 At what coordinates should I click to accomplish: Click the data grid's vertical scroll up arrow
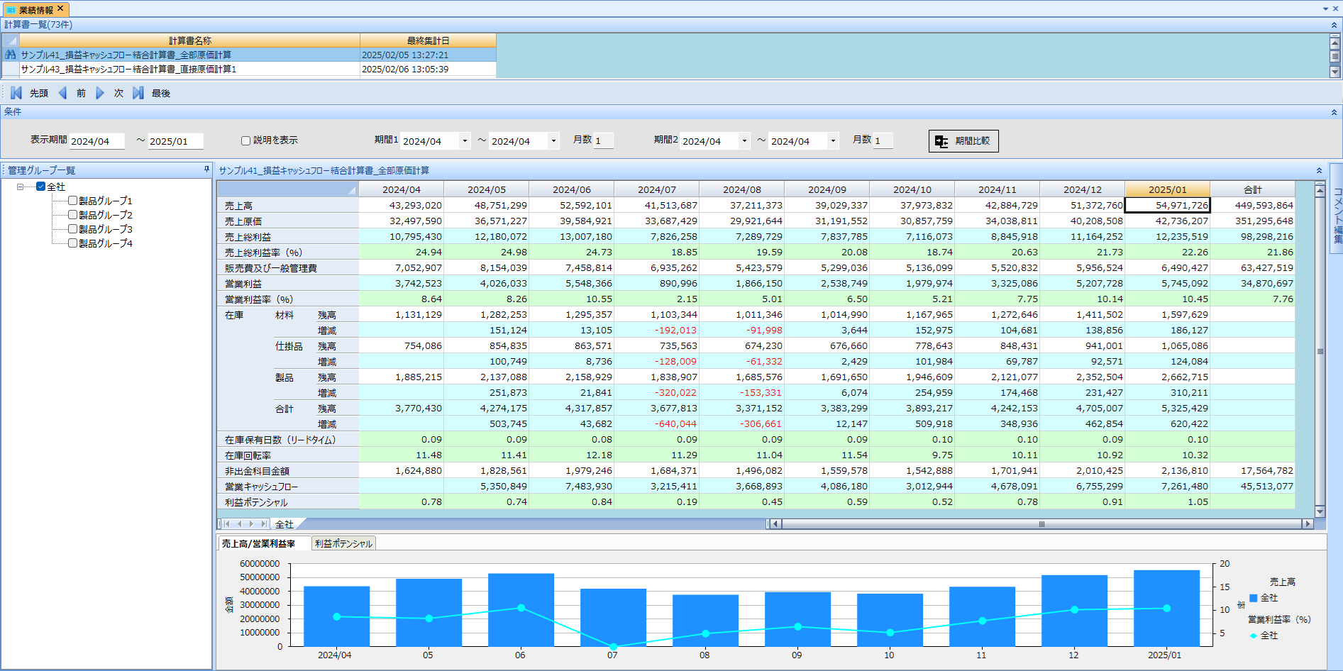tap(1320, 190)
